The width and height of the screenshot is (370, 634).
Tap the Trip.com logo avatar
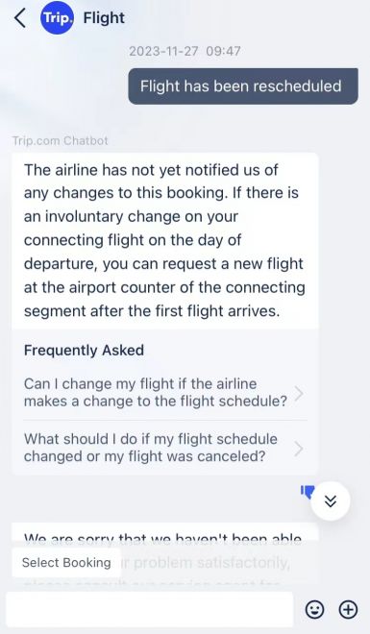[58, 18]
